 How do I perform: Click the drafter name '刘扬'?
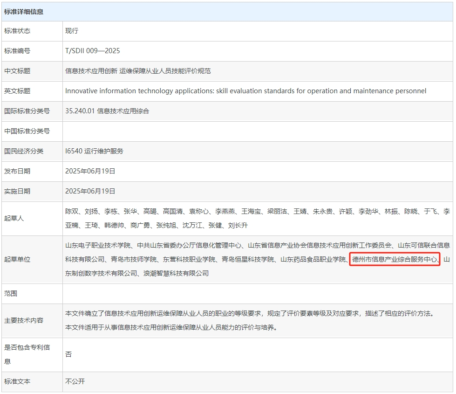tap(91, 211)
